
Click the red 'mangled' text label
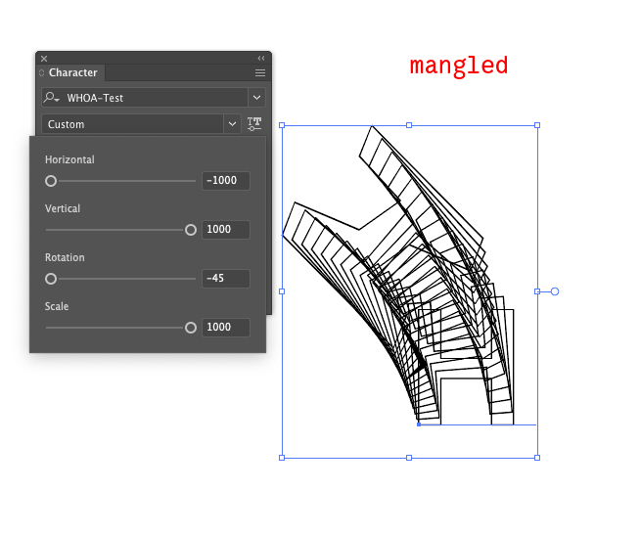(x=459, y=67)
